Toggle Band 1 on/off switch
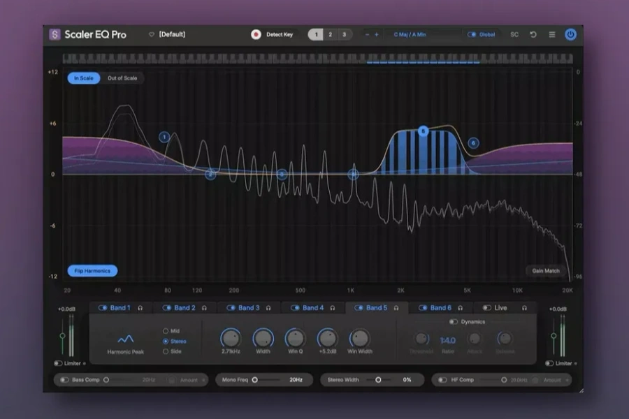Screen dimensions: 629x419 click(x=103, y=308)
